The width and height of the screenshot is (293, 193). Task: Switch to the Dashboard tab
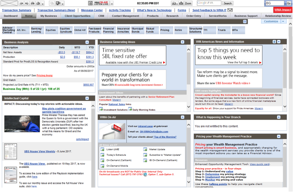pos(11,16)
